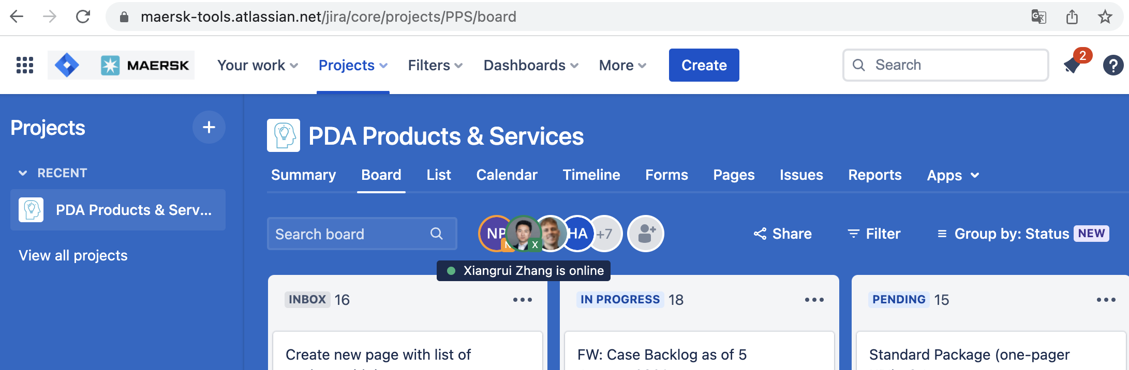Screen dimensions: 1129x370
Task: Open the Pages tab
Action: coord(734,175)
